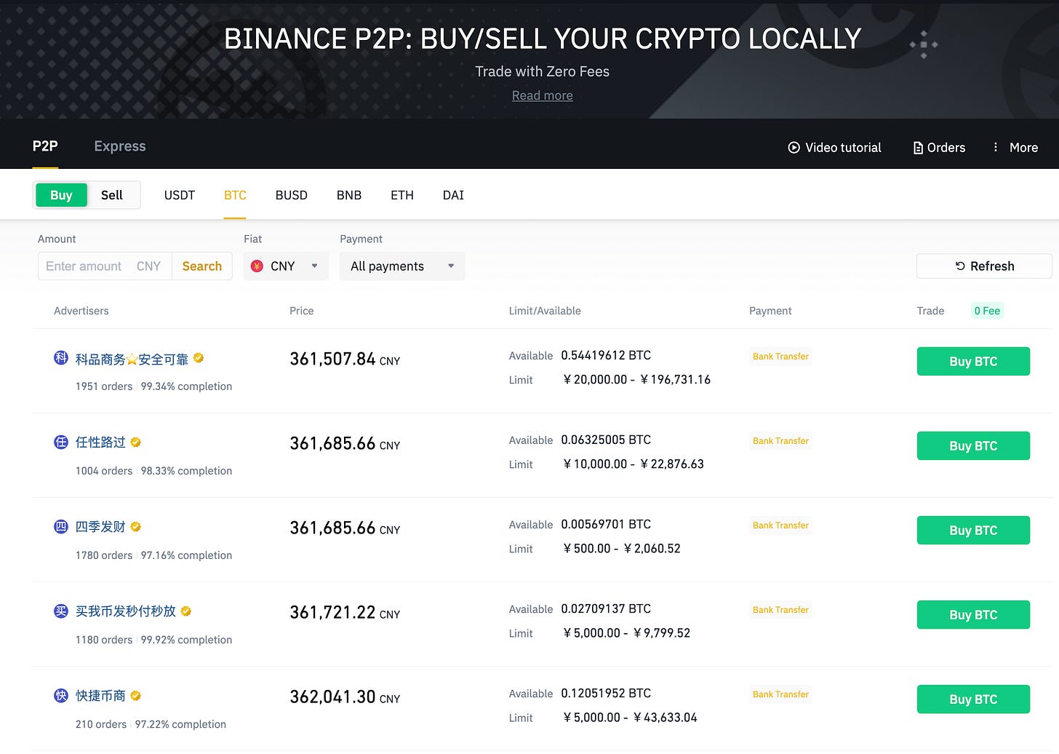Click the 四季发财 advertiser avatar
This screenshot has height=754, width=1059.
click(61, 526)
